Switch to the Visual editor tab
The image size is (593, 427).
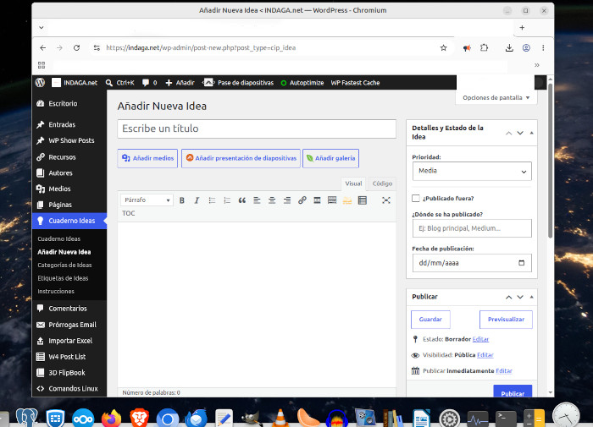pos(353,183)
